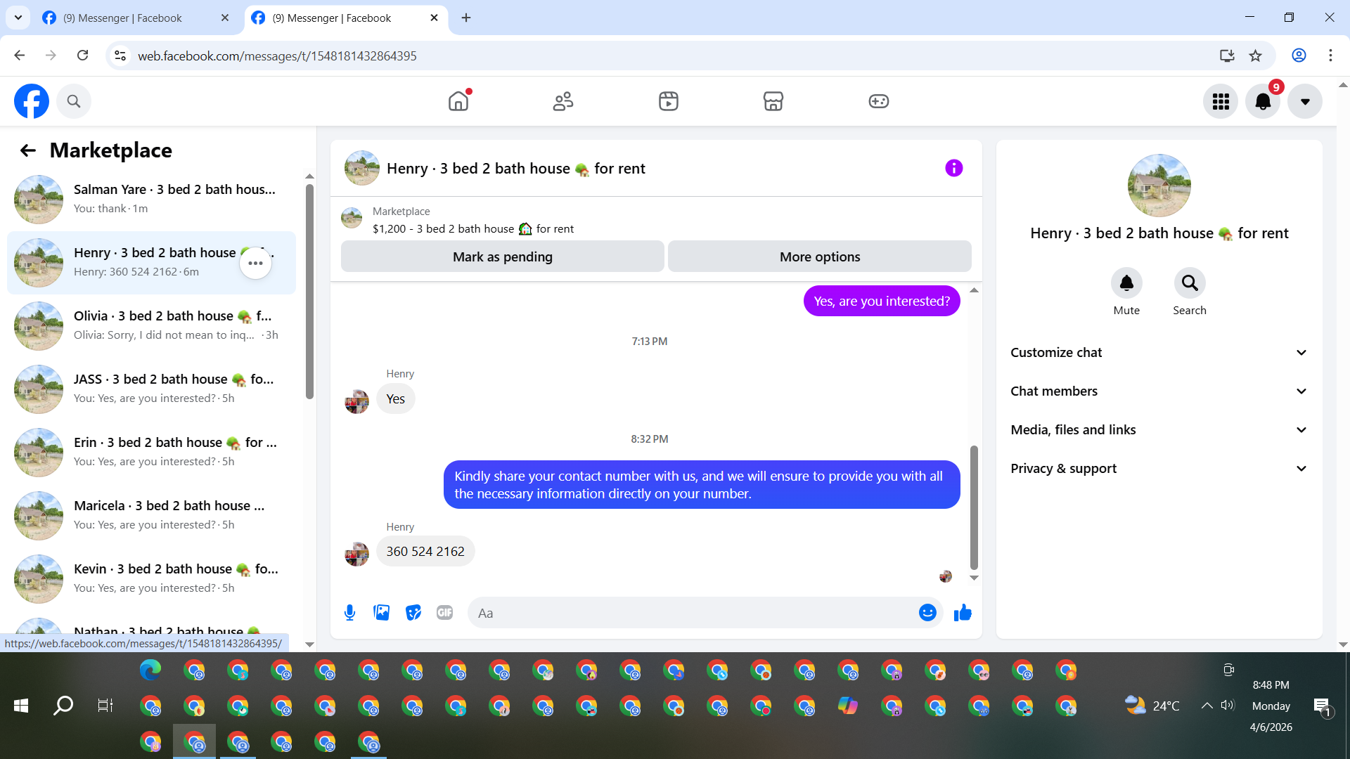This screenshot has height=759, width=1350.
Task: Open Erin conversation in chat list
Action: coord(151,453)
